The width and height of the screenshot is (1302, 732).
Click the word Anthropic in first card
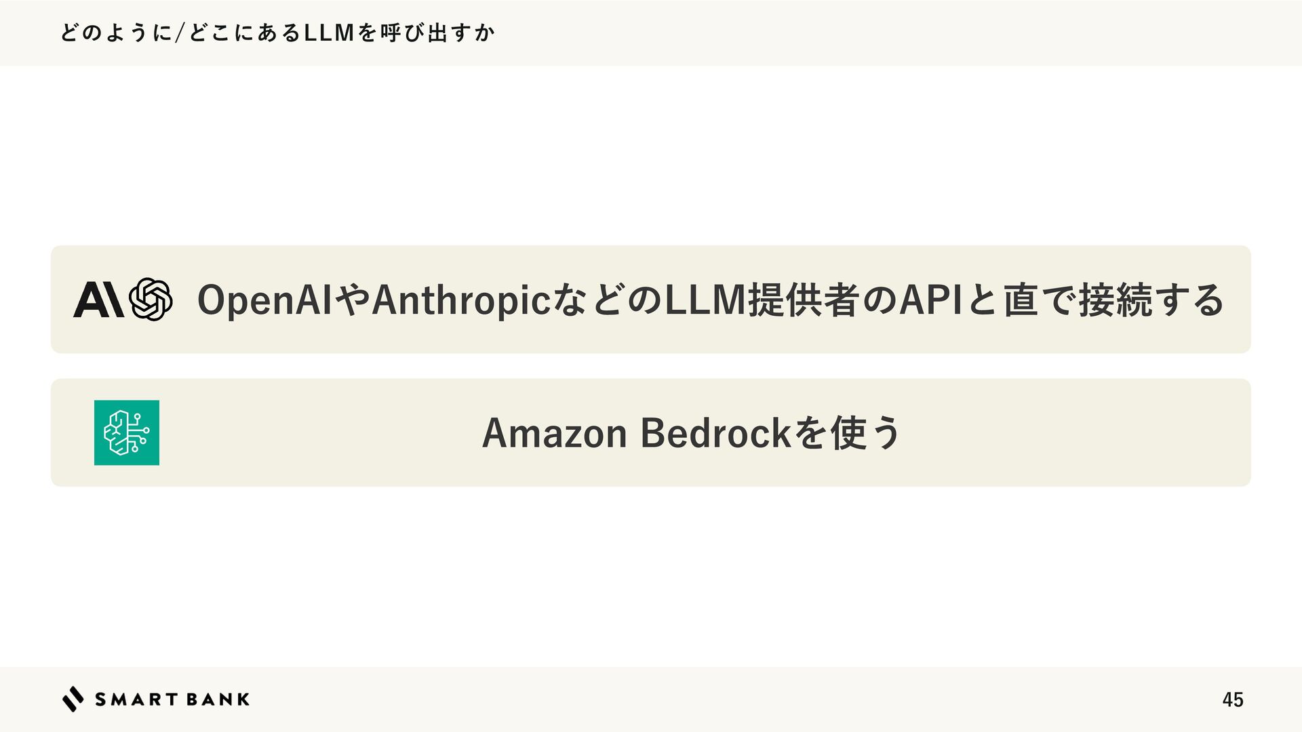click(461, 300)
